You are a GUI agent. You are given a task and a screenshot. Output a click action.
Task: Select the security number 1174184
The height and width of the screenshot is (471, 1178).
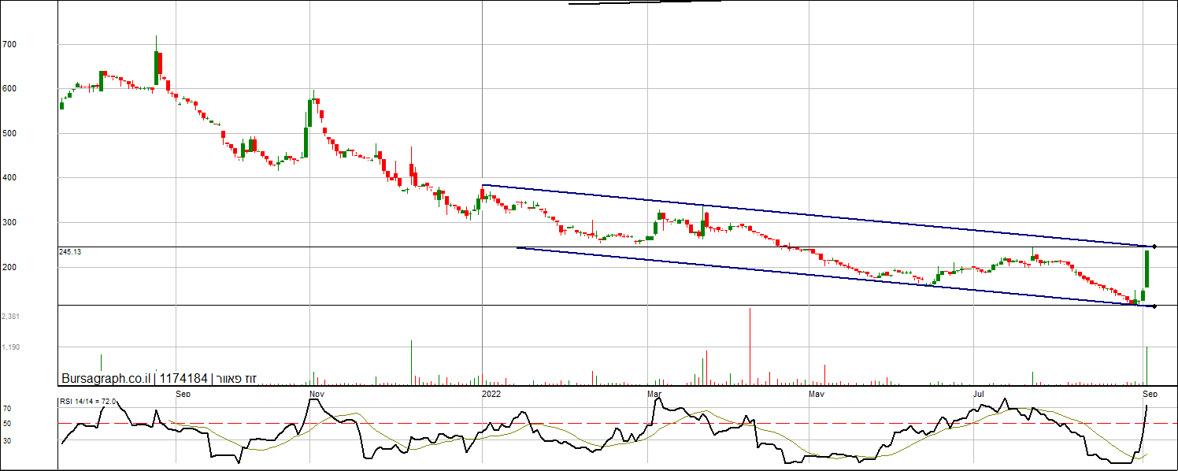pyautogui.click(x=185, y=378)
